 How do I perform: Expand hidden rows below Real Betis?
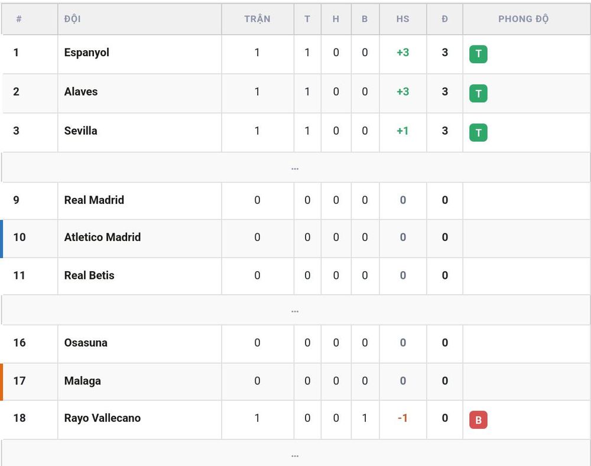[295, 310]
